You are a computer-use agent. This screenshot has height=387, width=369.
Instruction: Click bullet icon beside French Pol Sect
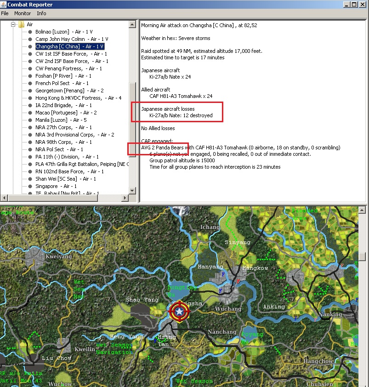pos(30,84)
